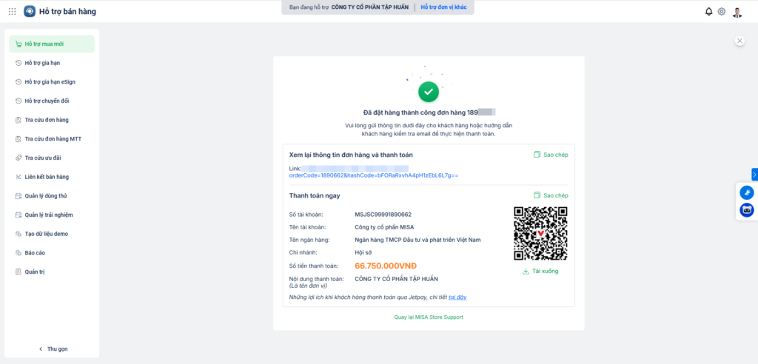Return via Quay lại MISA Store Support
The image size is (758, 364).
click(429, 317)
